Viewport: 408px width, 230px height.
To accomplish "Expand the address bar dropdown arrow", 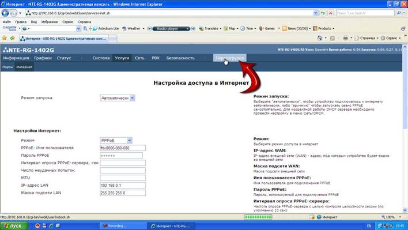I will tap(315, 13).
